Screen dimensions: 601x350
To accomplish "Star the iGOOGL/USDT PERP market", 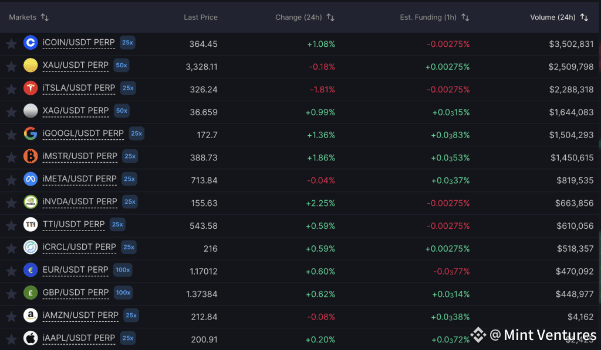I will tap(11, 135).
